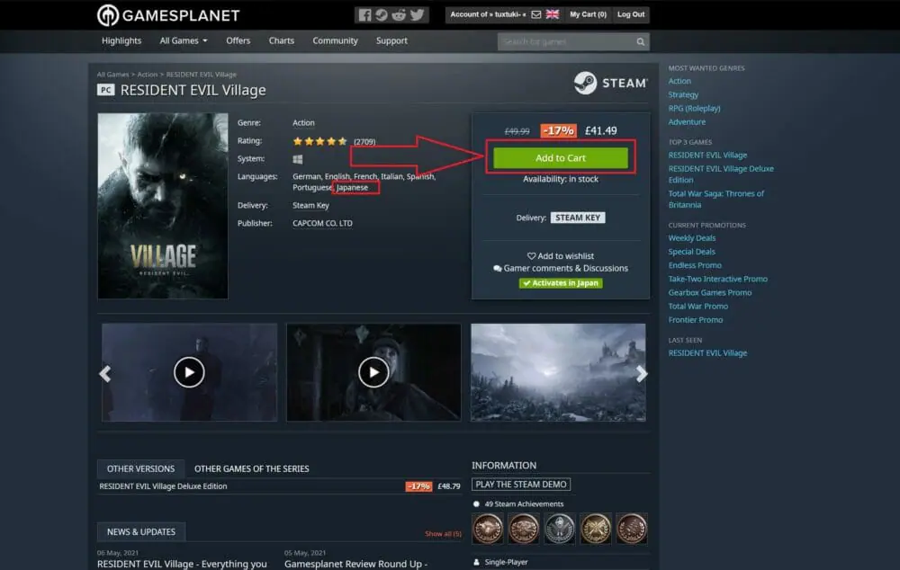Click the silver achievement badge

pyautogui.click(x=560, y=529)
